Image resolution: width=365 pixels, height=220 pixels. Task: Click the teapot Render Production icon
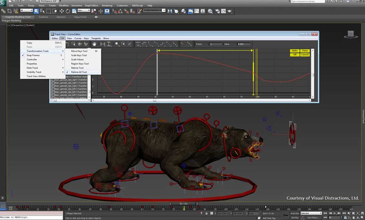[x=229, y=11]
